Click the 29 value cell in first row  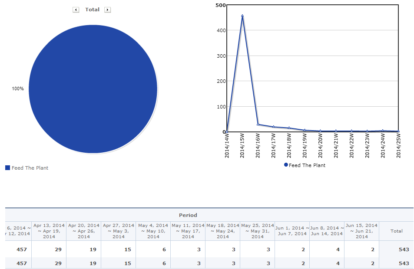pos(49,249)
